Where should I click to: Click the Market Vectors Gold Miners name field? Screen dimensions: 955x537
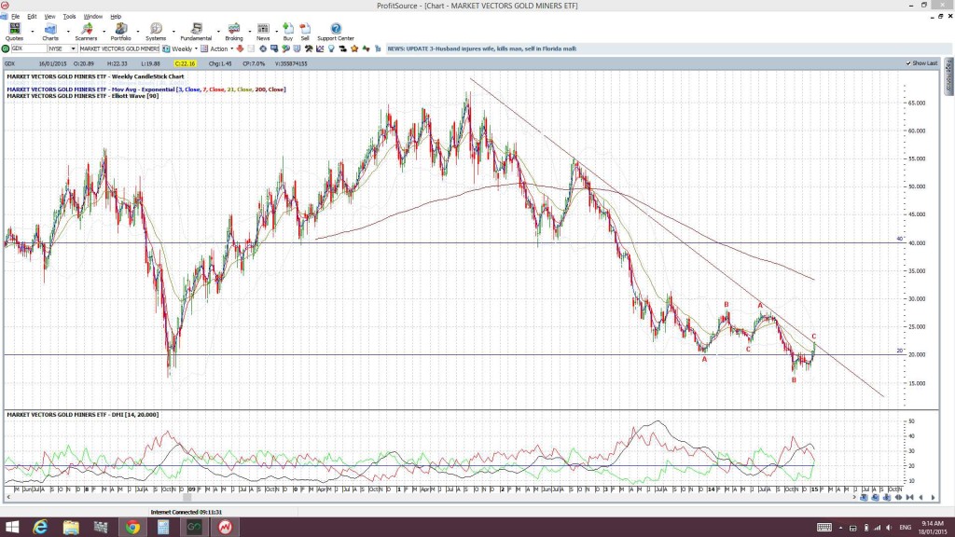click(x=118, y=48)
